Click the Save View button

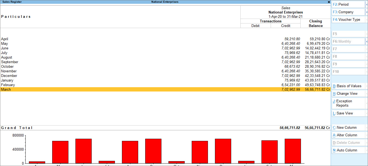click(348, 113)
